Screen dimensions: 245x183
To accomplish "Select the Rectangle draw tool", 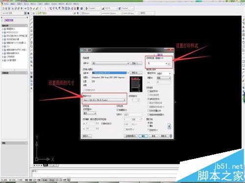I will point(31,35).
